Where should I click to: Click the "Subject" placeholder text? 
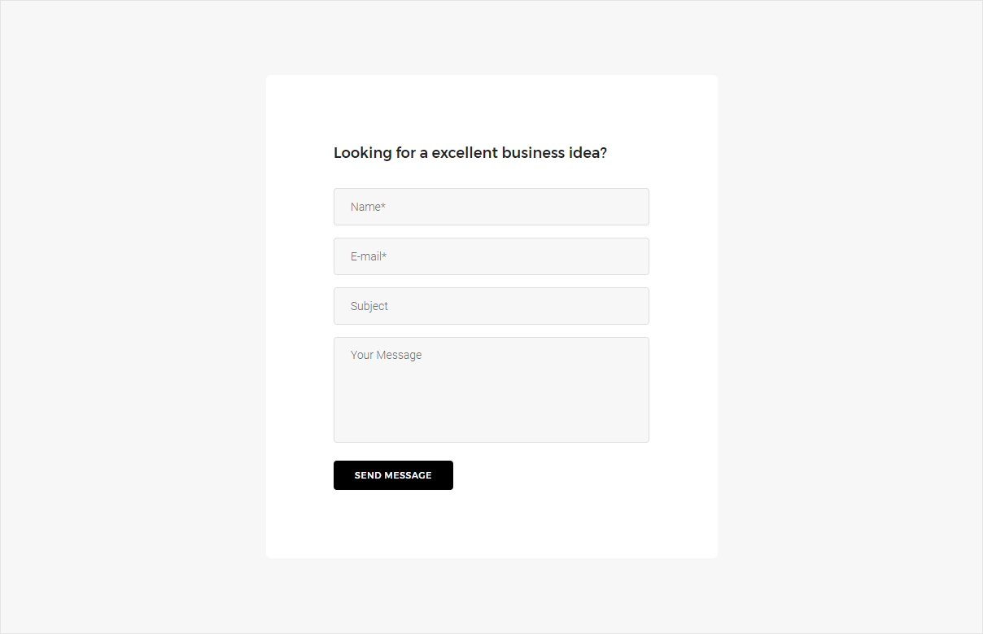coord(369,306)
